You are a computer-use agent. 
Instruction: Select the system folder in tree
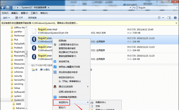18,96
